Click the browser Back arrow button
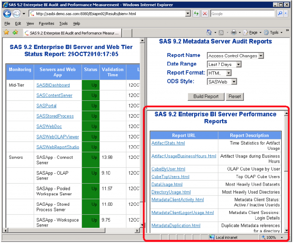Screen dimensions: 293x245 pyautogui.click(x=7, y=13)
